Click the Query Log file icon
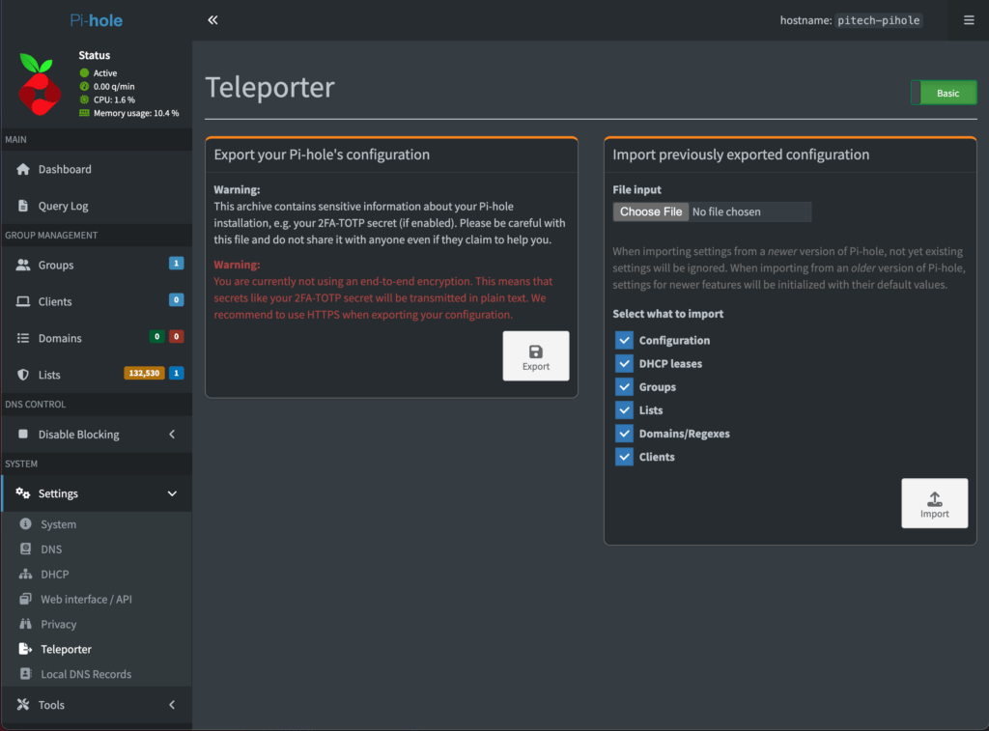 24,206
